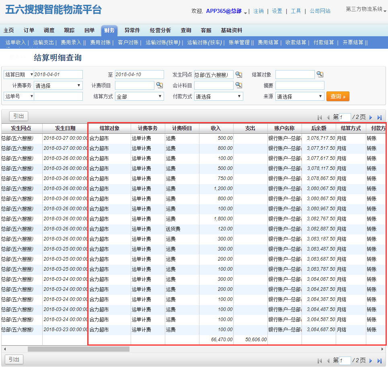Go to previous page in top pager
This screenshot has width=388, height=367.
click(x=328, y=117)
